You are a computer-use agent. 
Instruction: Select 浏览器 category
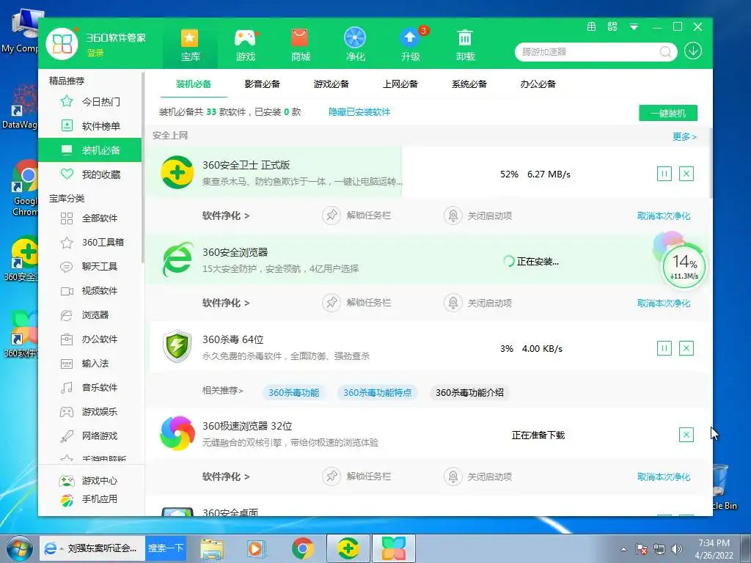pos(90,315)
